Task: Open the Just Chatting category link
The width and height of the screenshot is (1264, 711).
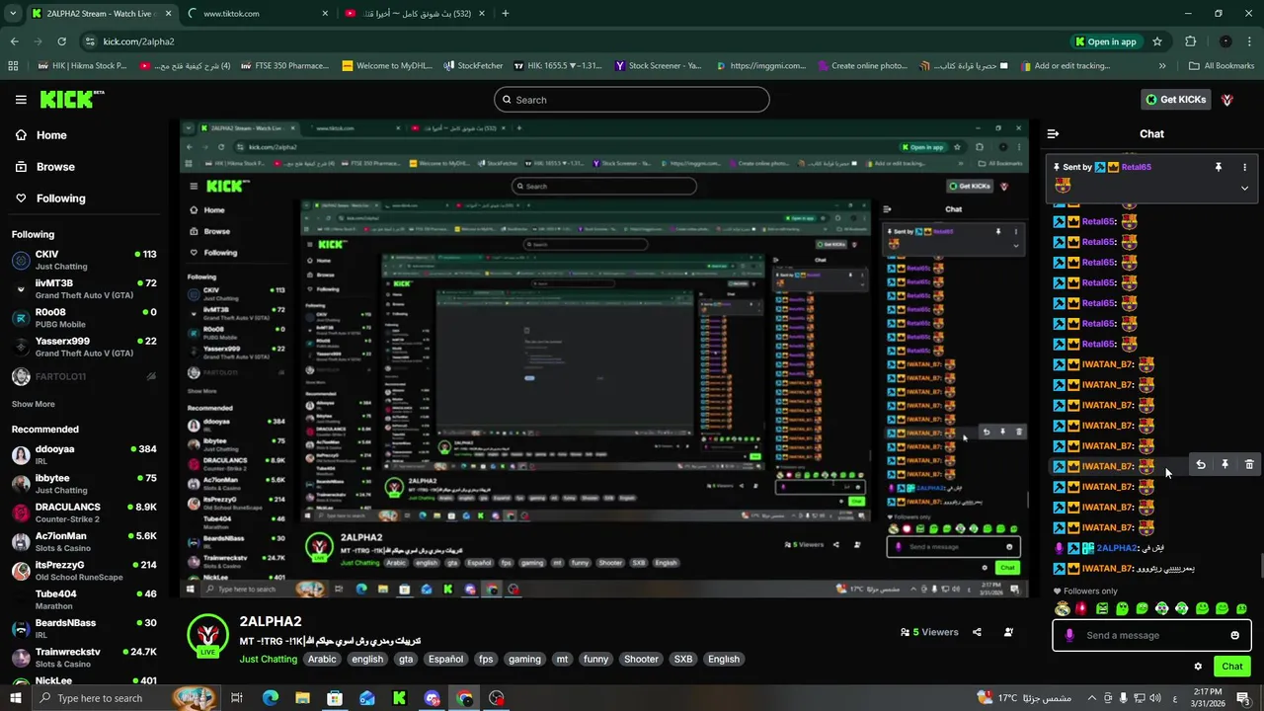Action: click(x=268, y=659)
